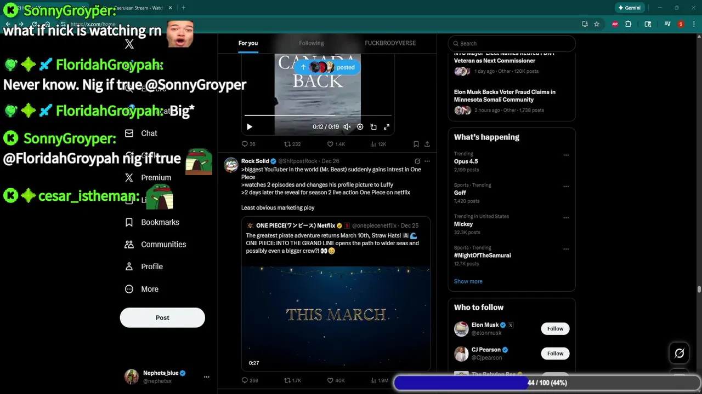Repost Rock Solid's post, 1.7K reposts
Screen dimensions: 702x394
(x=292, y=380)
